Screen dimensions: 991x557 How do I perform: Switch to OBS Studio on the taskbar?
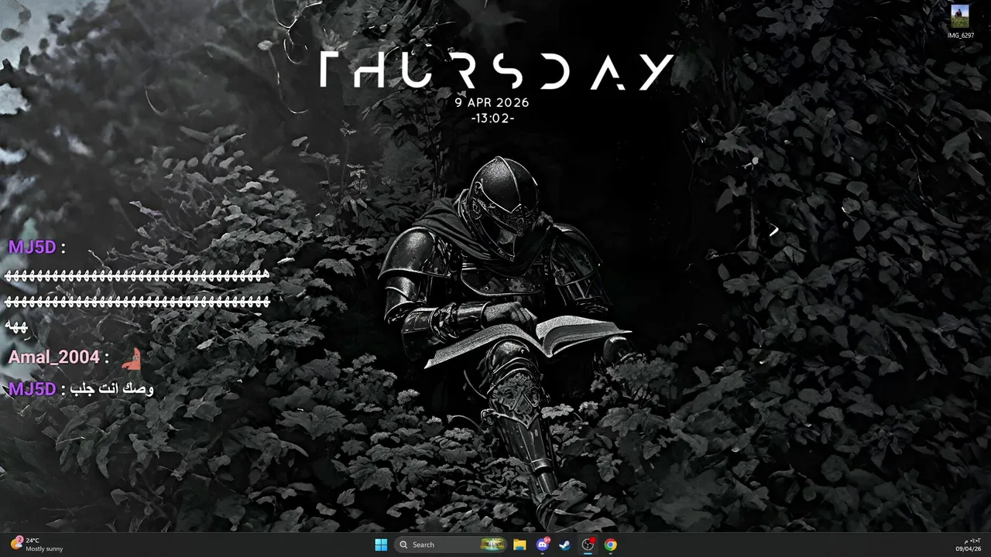[588, 545]
